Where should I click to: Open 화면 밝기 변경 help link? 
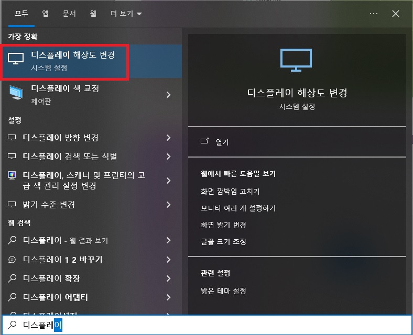tap(223, 225)
